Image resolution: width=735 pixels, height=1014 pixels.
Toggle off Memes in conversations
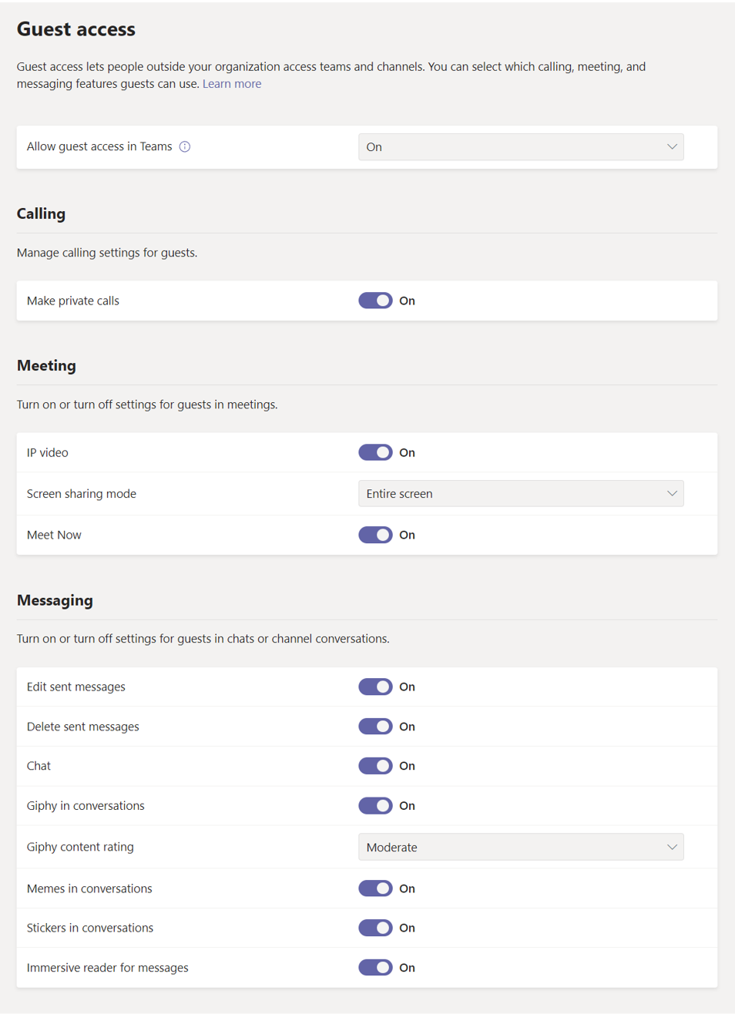point(375,888)
